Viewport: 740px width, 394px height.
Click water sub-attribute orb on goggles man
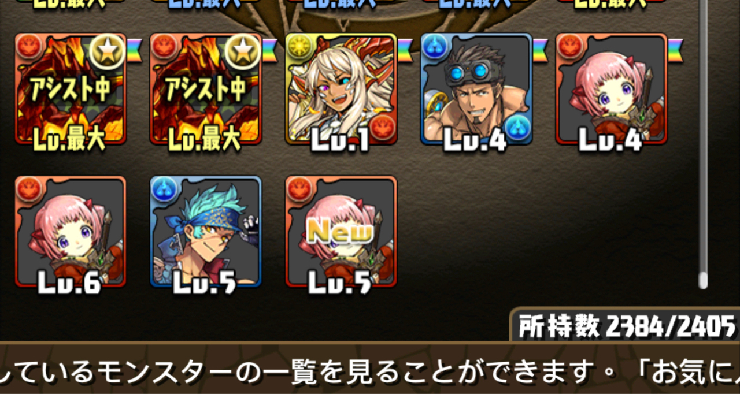click(x=517, y=128)
